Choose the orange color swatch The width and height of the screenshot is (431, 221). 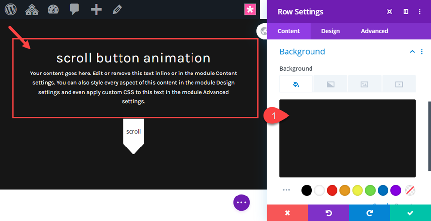pos(345,190)
